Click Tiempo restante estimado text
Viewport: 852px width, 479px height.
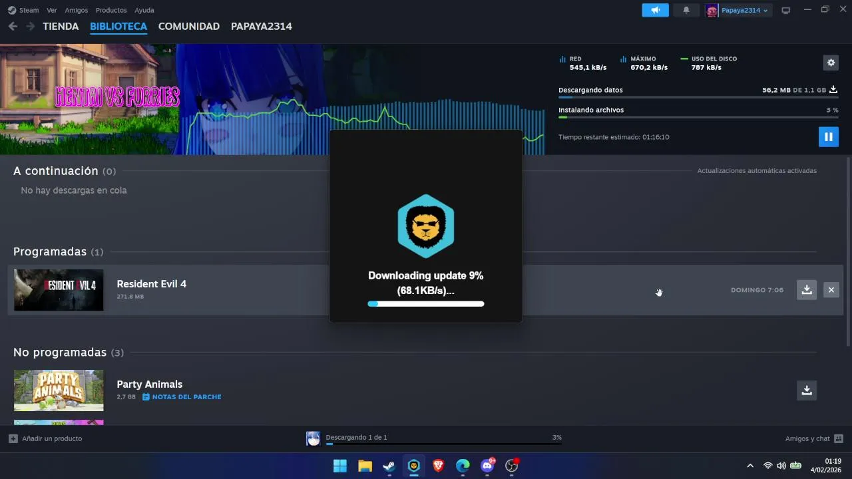click(614, 137)
